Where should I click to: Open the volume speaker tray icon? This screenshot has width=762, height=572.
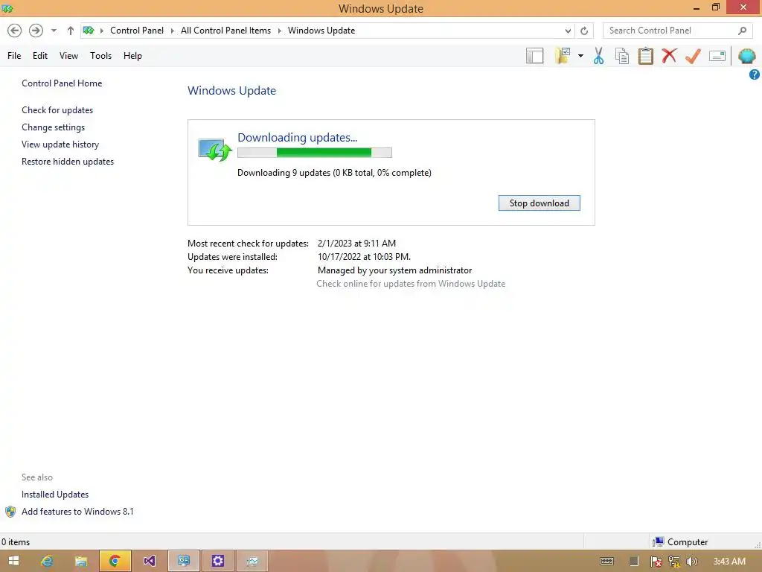(691, 562)
